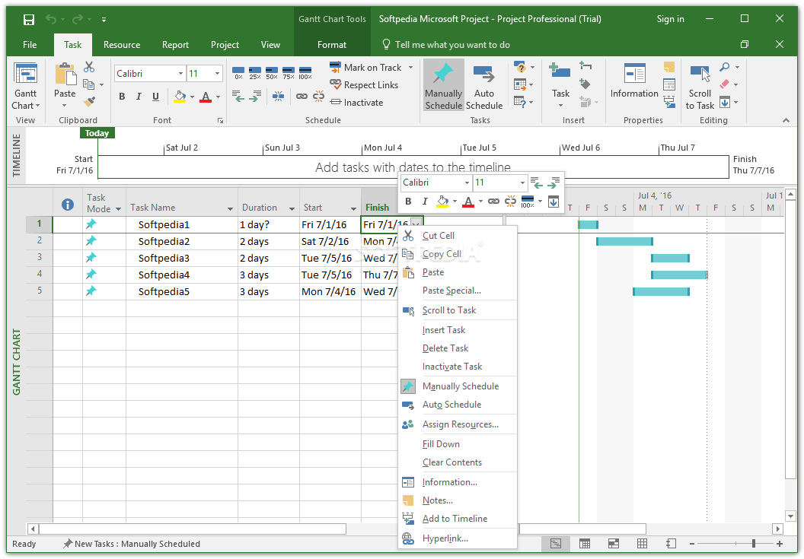Image resolution: width=804 pixels, height=559 pixels.
Task: Click the Scroll to Task ribbon icon
Action: 700,86
